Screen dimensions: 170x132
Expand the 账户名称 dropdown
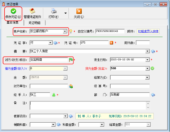[65, 31]
